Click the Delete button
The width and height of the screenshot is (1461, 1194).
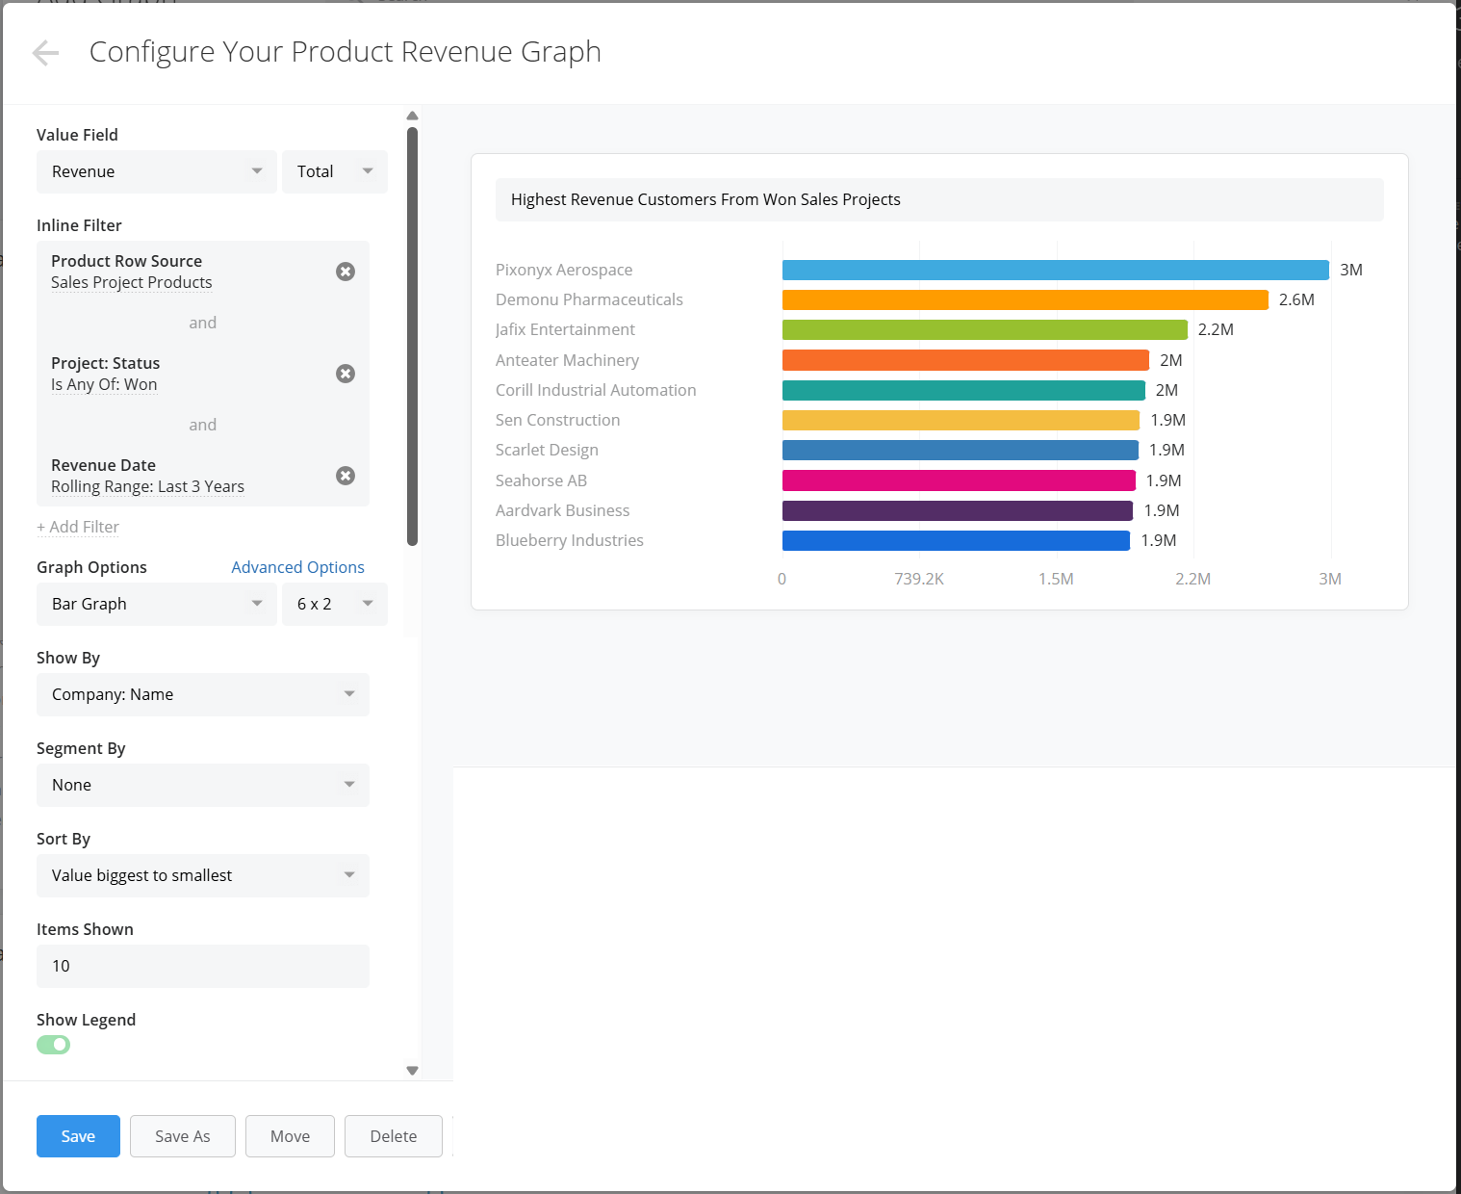394,1136
